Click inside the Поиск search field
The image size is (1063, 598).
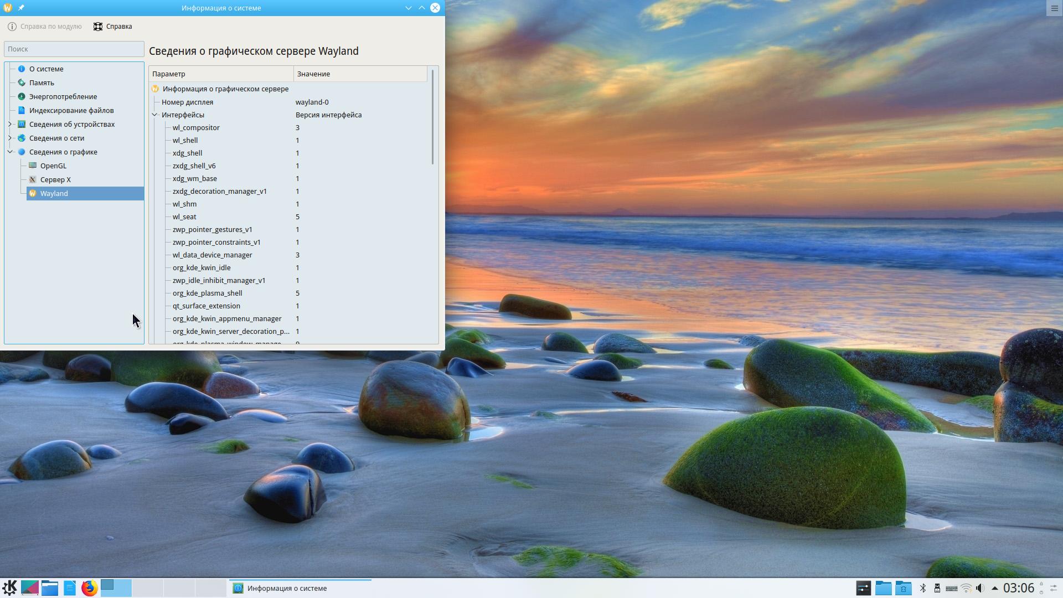tap(74, 49)
